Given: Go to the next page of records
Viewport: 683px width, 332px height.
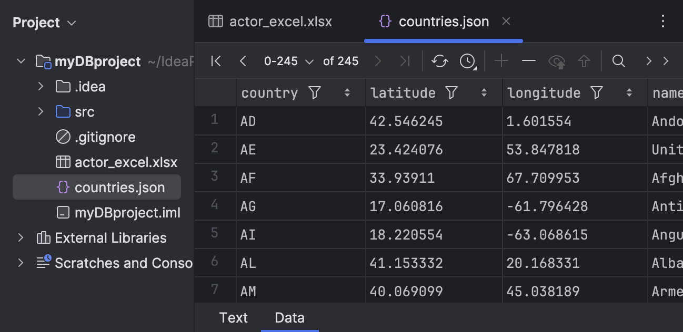Looking at the screenshot, I should (378, 61).
